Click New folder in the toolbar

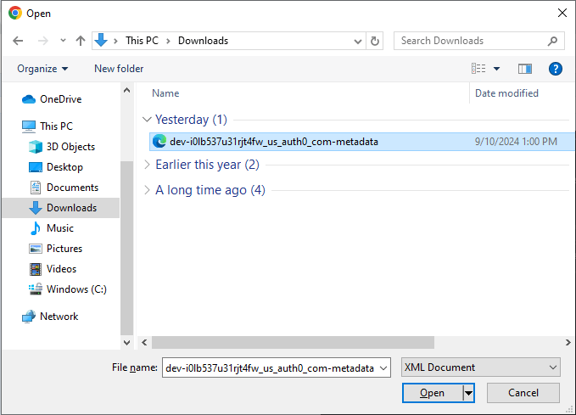tap(119, 69)
